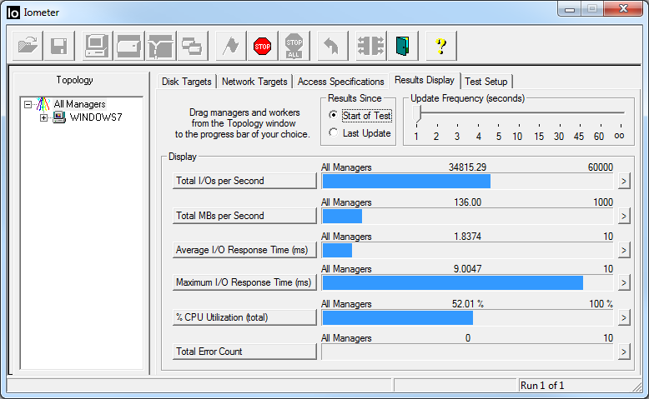Collapse the All Managers tree node
The image size is (649, 399).
[28, 105]
